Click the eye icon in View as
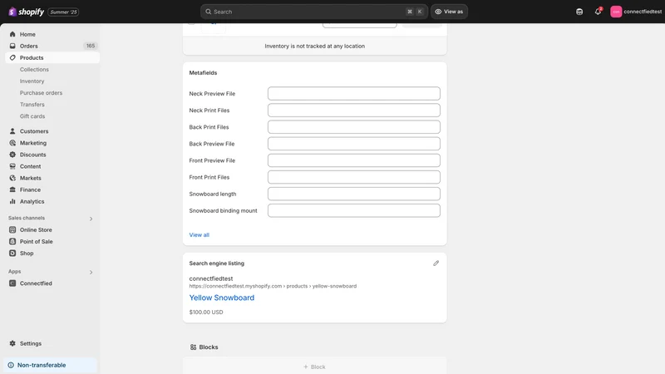The width and height of the screenshot is (665, 374). point(438,12)
